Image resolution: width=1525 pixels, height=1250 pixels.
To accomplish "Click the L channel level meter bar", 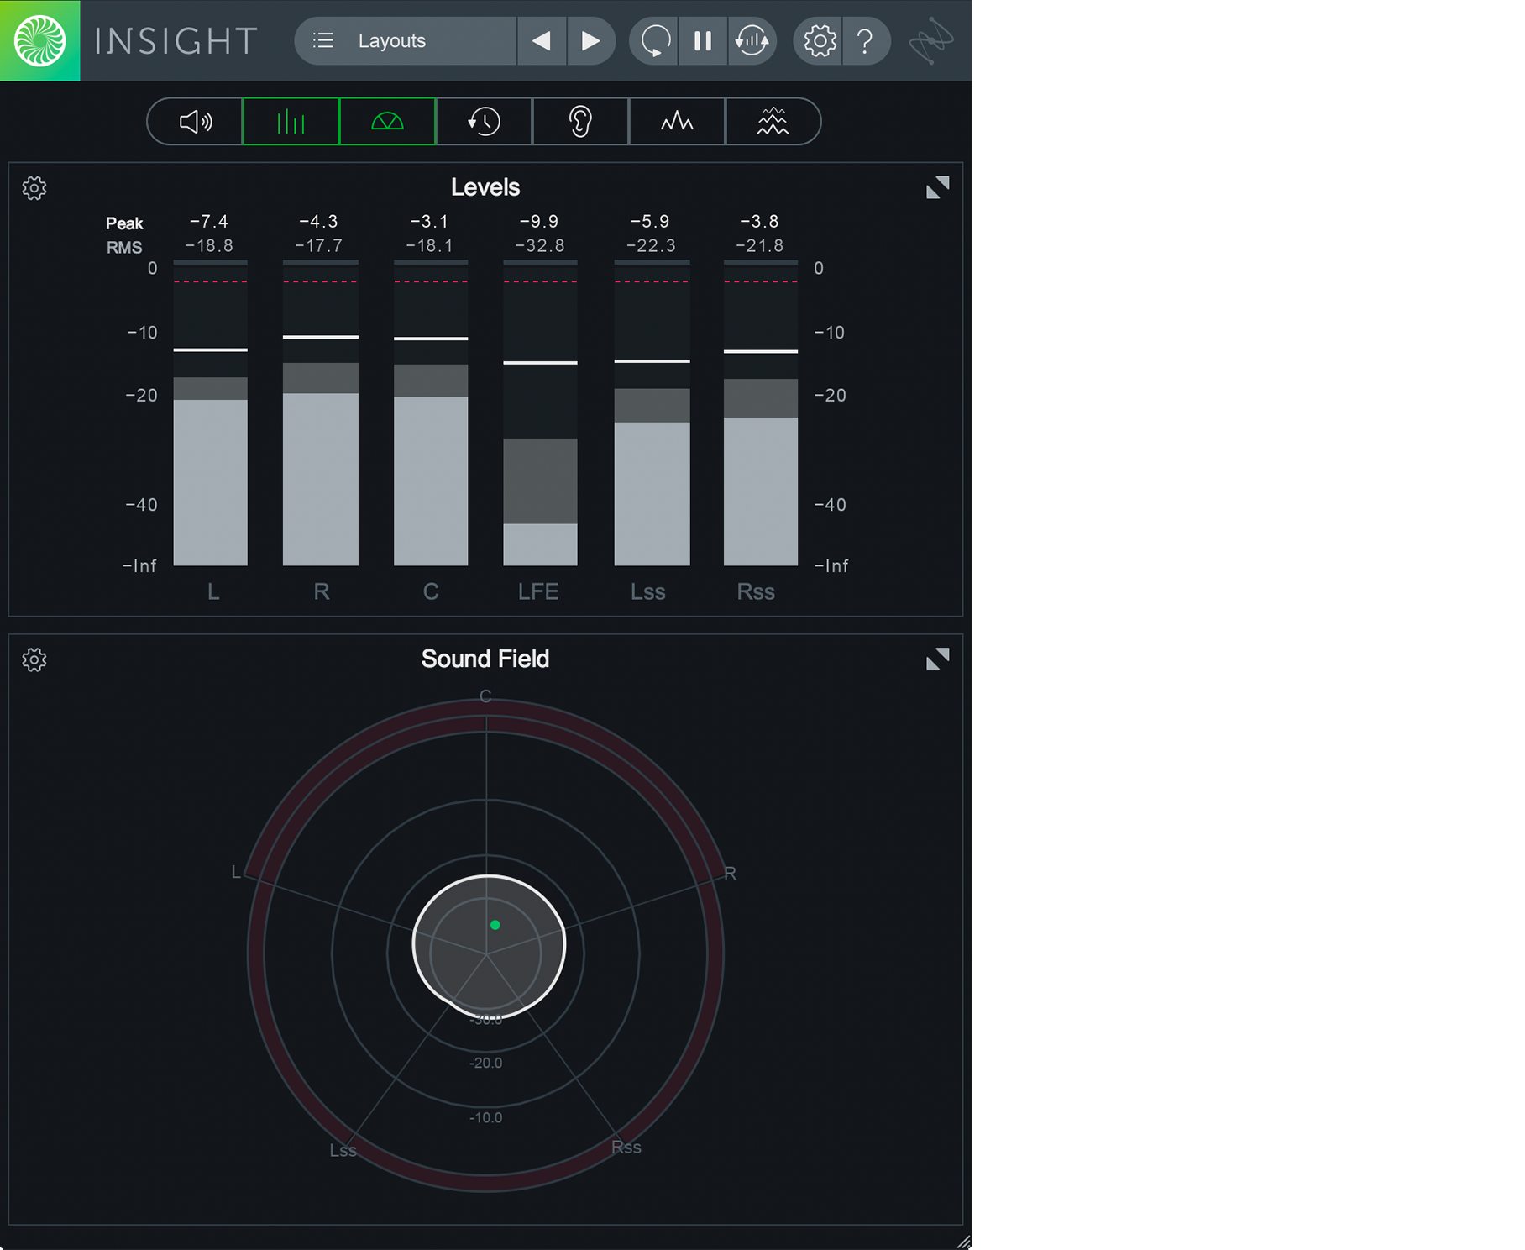I will [x=211, y=413].
